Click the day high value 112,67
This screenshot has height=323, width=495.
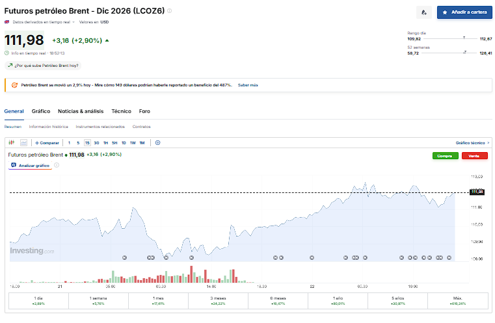point(486,39)
